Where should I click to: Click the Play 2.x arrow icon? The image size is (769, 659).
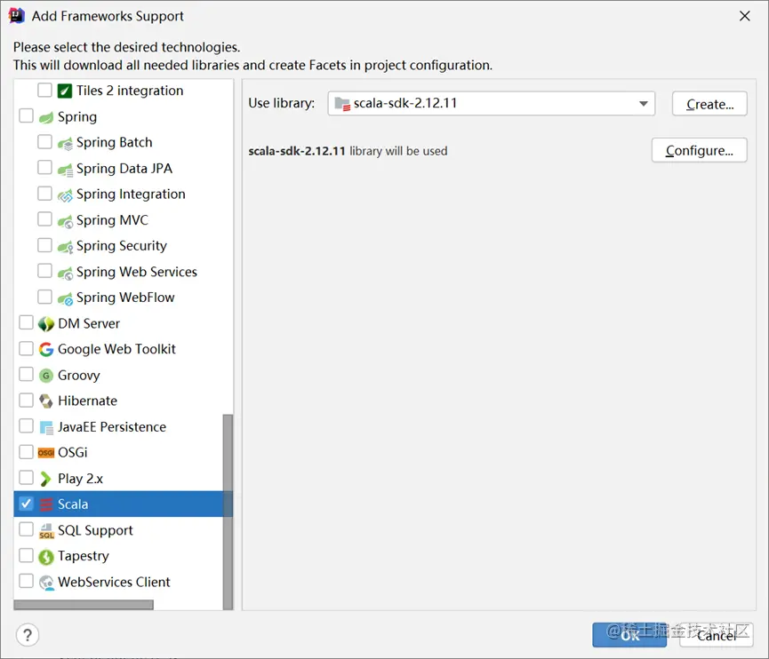click(x=45, y=479)
